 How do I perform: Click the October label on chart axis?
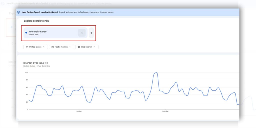point(79,111)
